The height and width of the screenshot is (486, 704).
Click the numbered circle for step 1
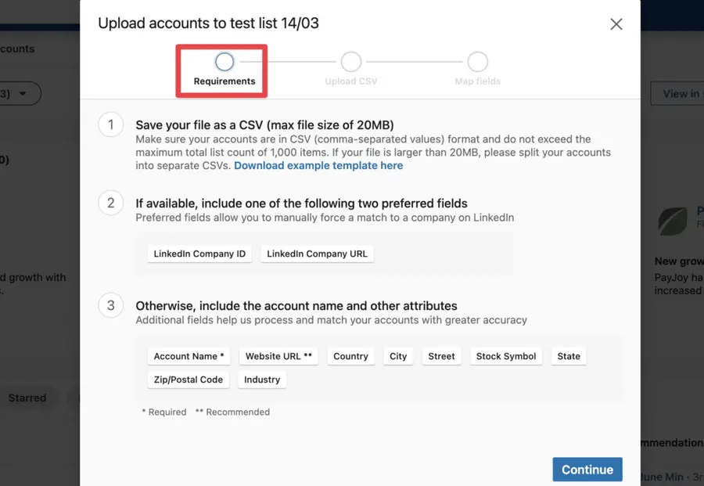click(110, 124)
